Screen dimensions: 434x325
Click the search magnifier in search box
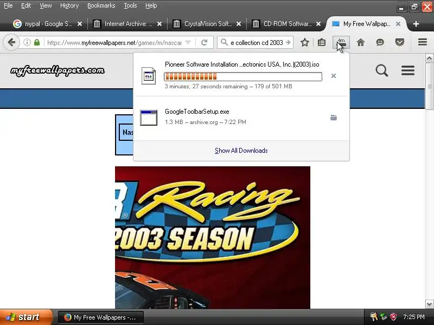pos(224,42)
